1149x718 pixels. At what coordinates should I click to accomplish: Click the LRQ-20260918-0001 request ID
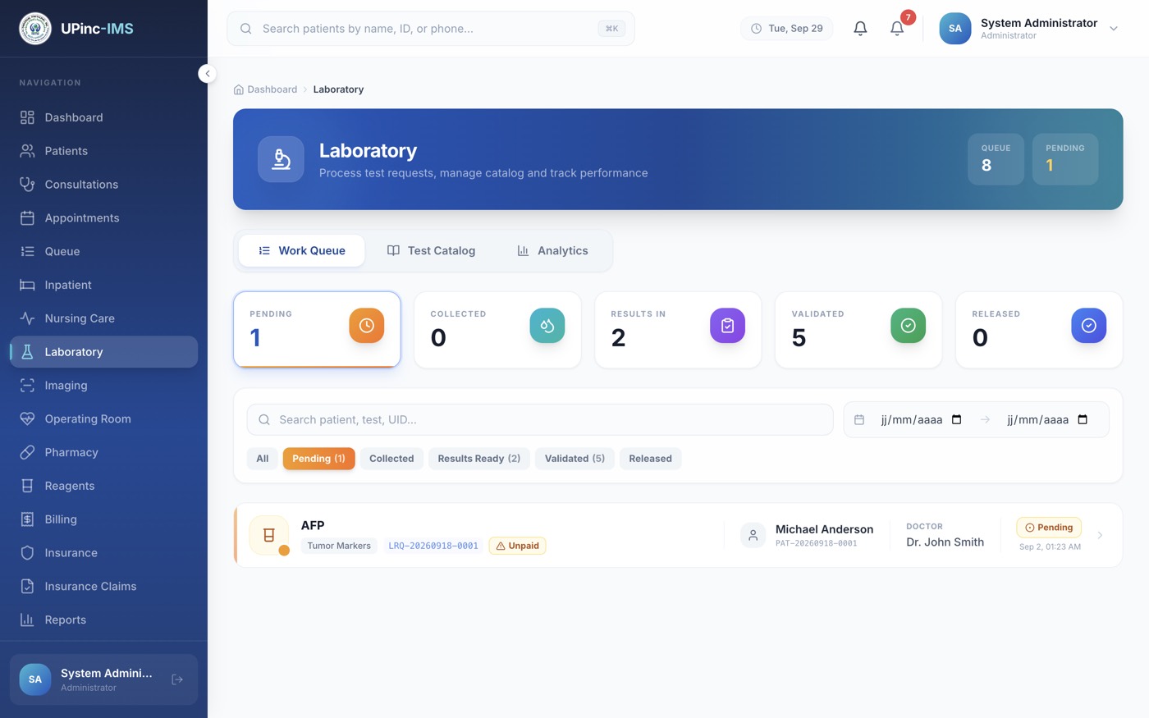pyautogui.click(x=433, y=546)
